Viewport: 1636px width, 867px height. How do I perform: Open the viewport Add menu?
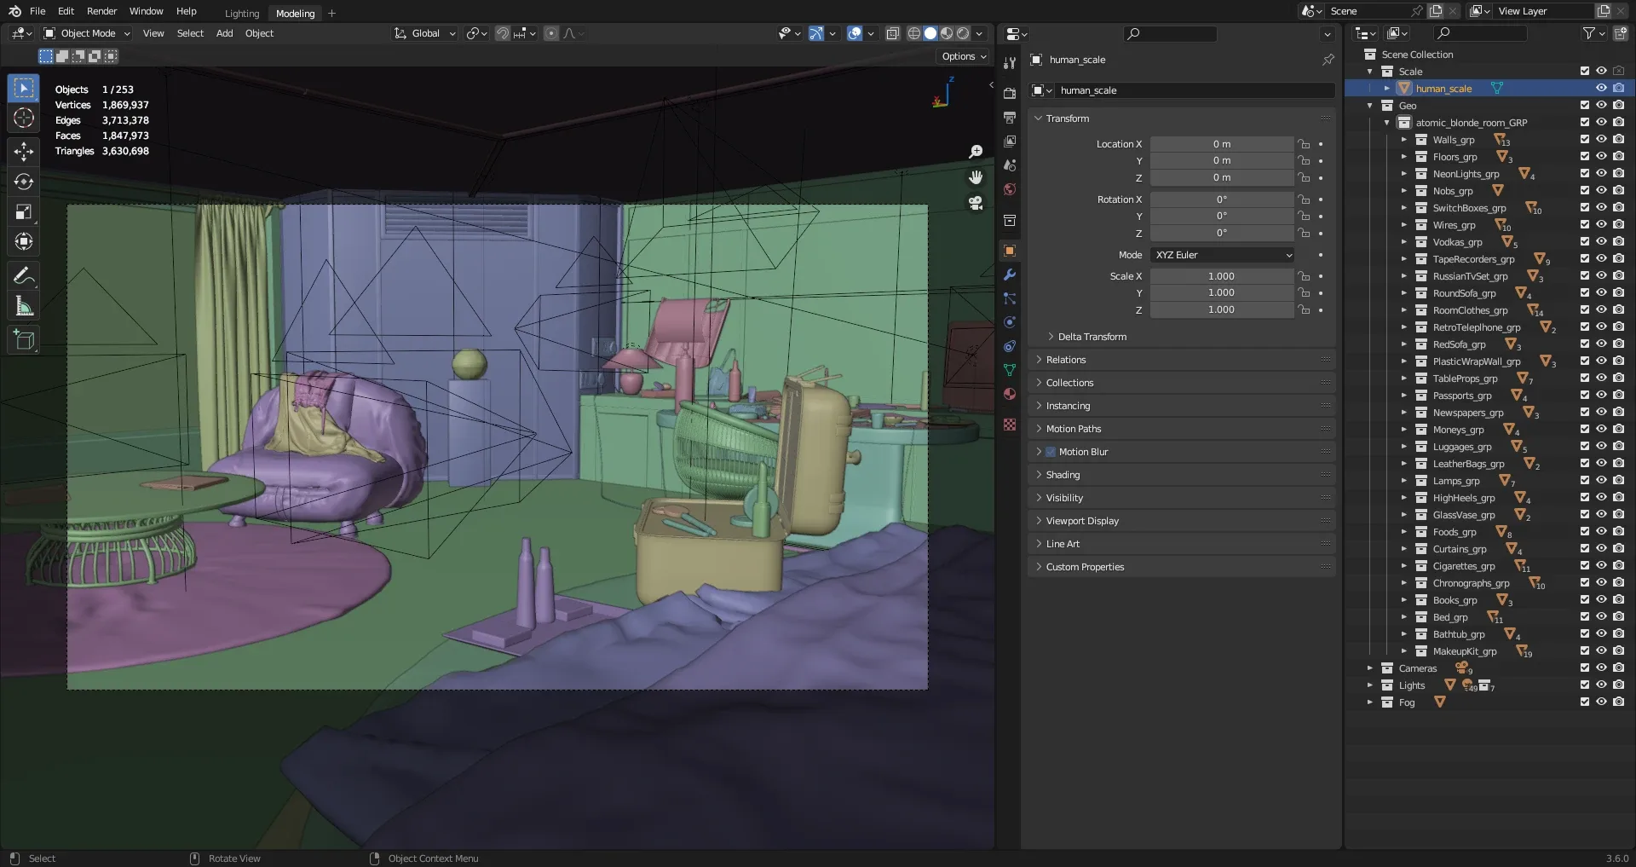(x=224, y=33)
